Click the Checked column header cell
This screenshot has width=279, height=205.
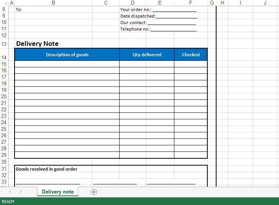[x=190, y=55]
